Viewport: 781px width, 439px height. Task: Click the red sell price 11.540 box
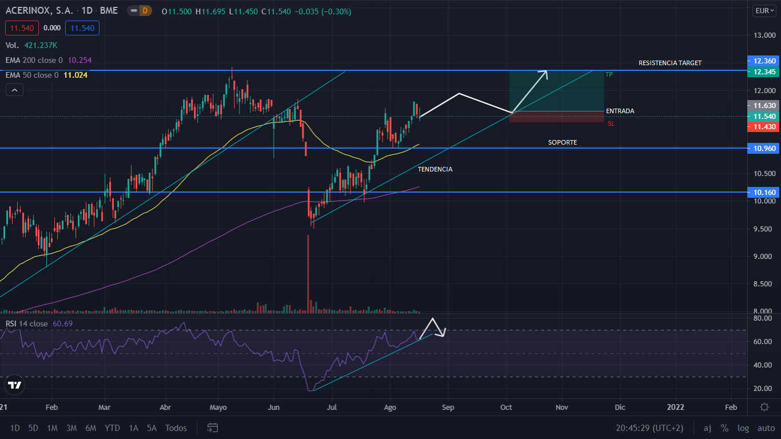(21, 27)
